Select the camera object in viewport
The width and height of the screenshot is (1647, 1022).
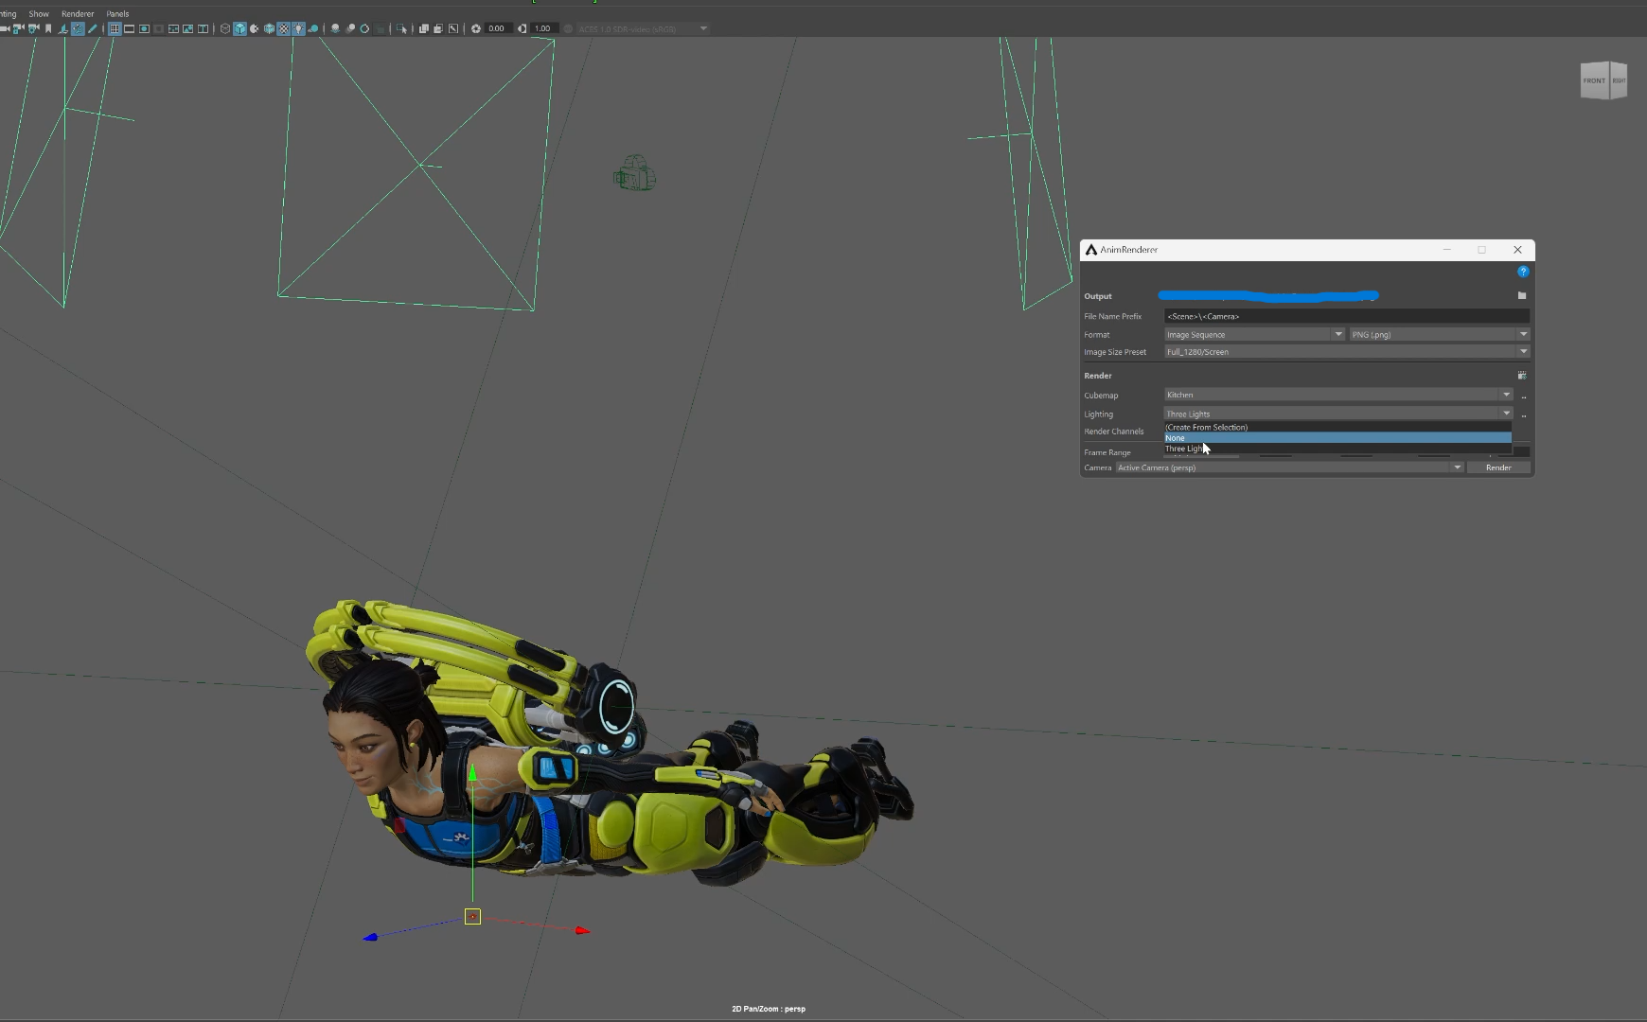pos(634,174)
